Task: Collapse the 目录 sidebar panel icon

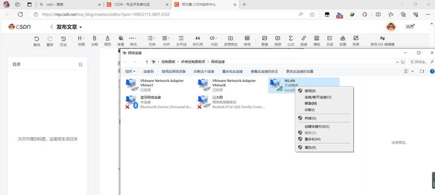Action: (80, 64)
